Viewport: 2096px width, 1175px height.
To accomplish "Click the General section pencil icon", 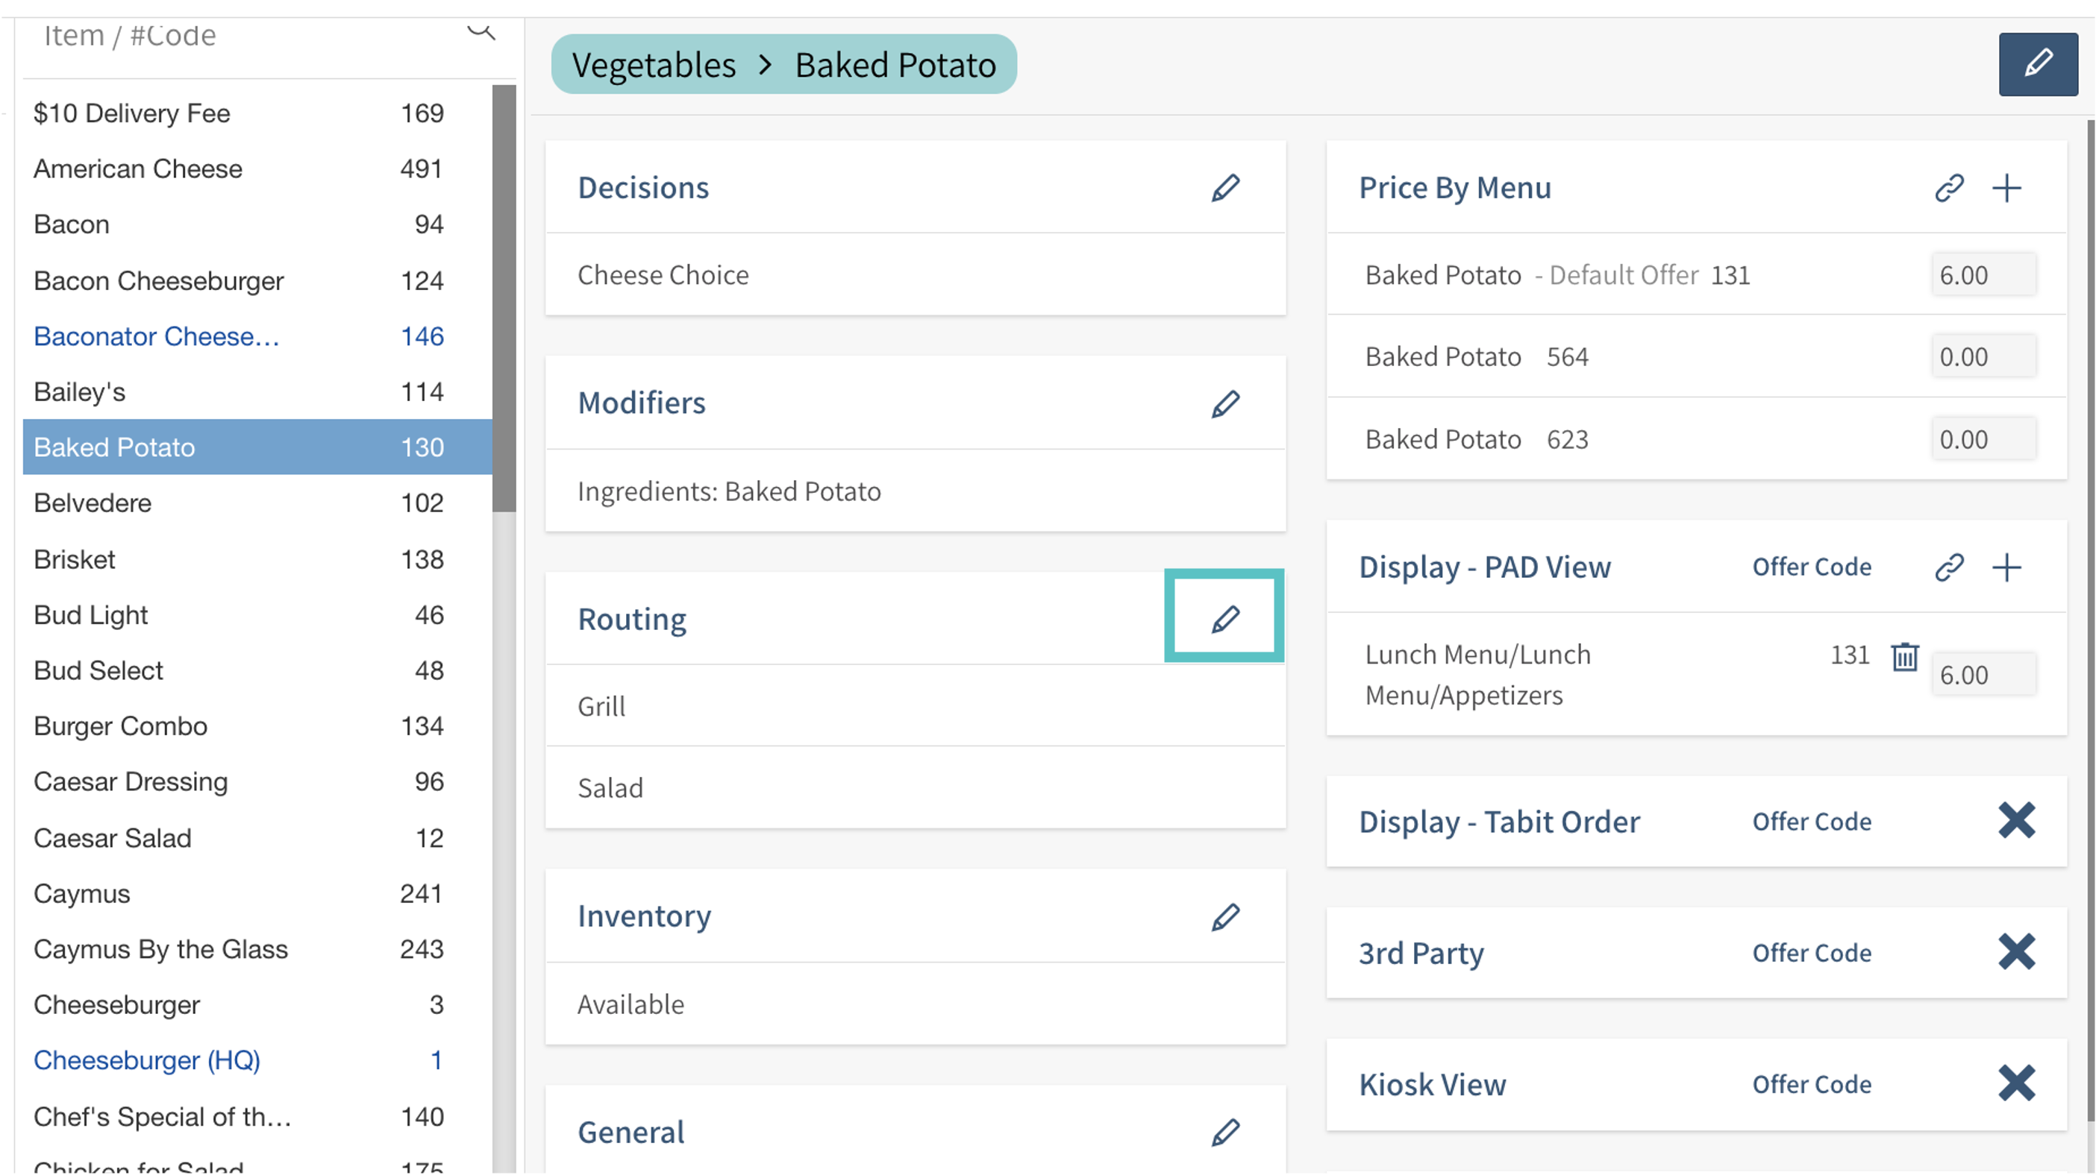I will tap(1224, 1132).
